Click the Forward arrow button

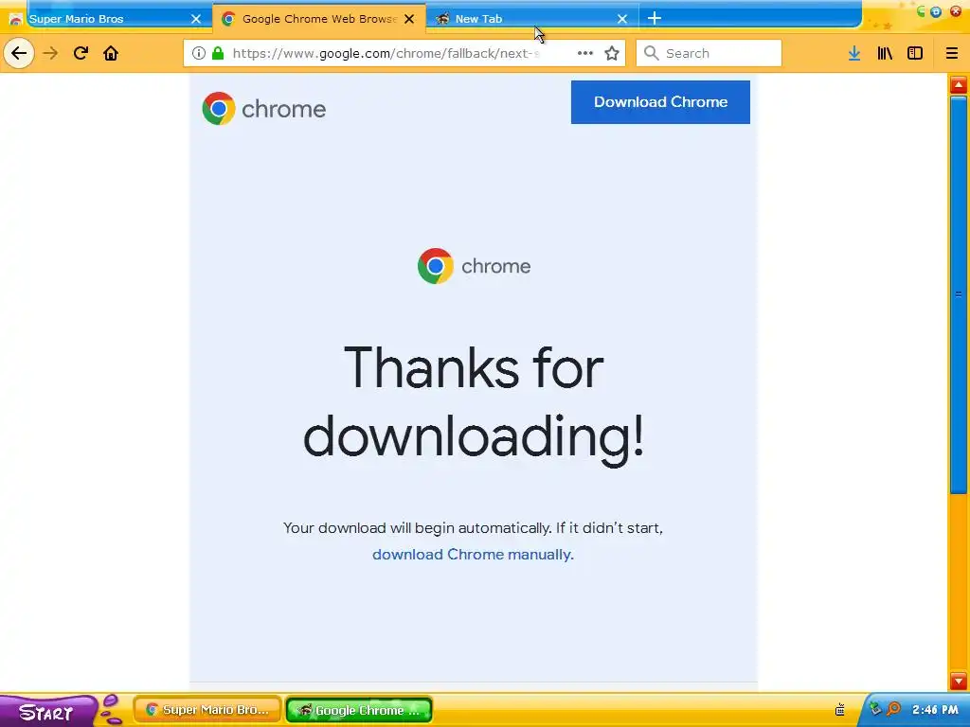(x=50, y=53)
